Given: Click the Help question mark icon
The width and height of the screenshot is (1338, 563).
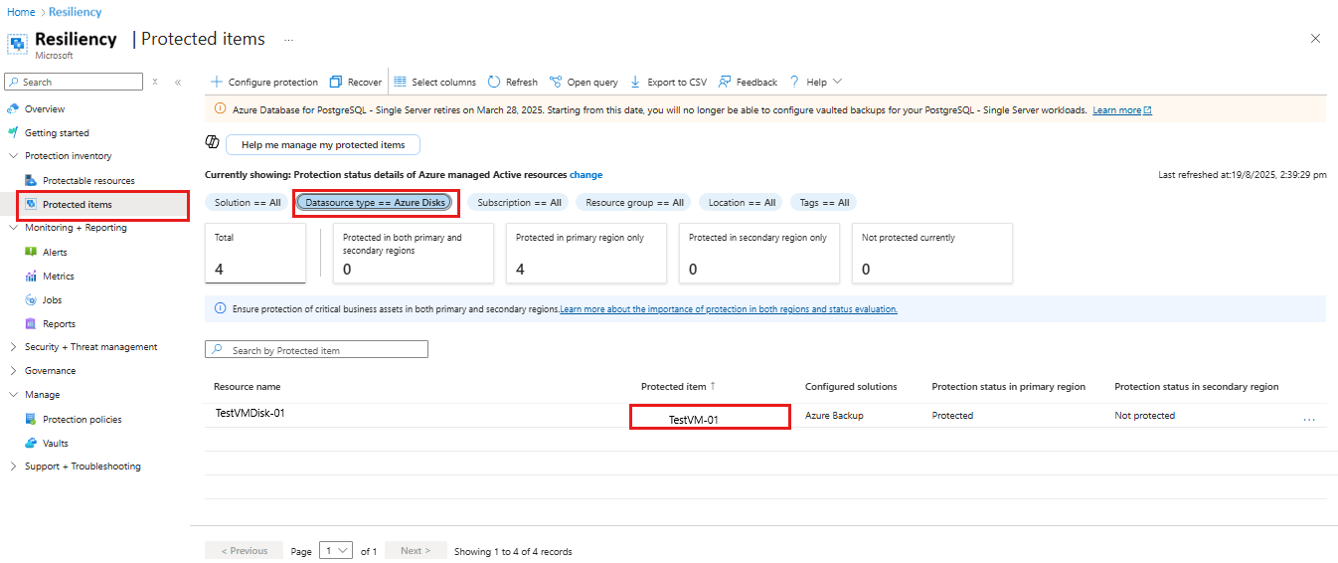Looking at the screenshot, I should coord(794,83).
